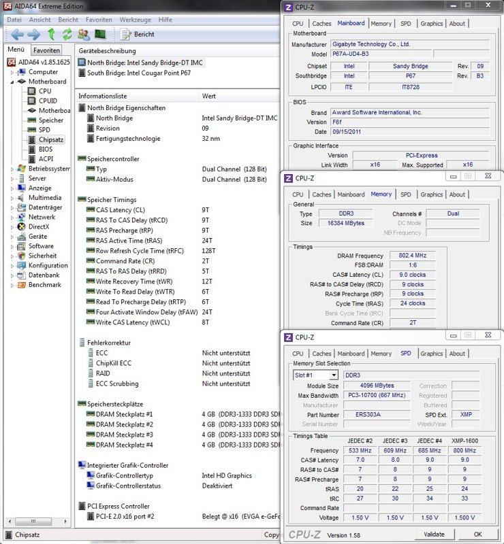Image resolution: width=504 pixels, height=544 pixels.
Task: Switch to the Favoriten tab
Action: click(46, 50)
